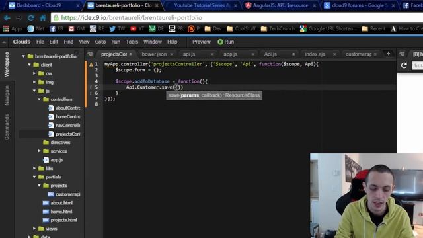
Task: Open editor pane tab list icon
Action: tap(90, 54)
